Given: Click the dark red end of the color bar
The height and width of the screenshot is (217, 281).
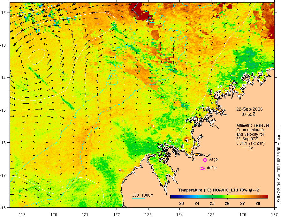Looking at the screenshot, I should tap(266, 197).
